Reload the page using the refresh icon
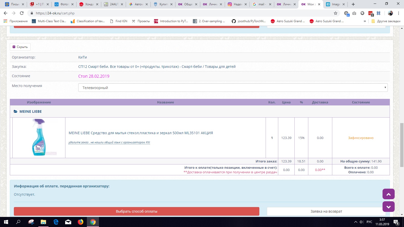 tap(22, 13)
